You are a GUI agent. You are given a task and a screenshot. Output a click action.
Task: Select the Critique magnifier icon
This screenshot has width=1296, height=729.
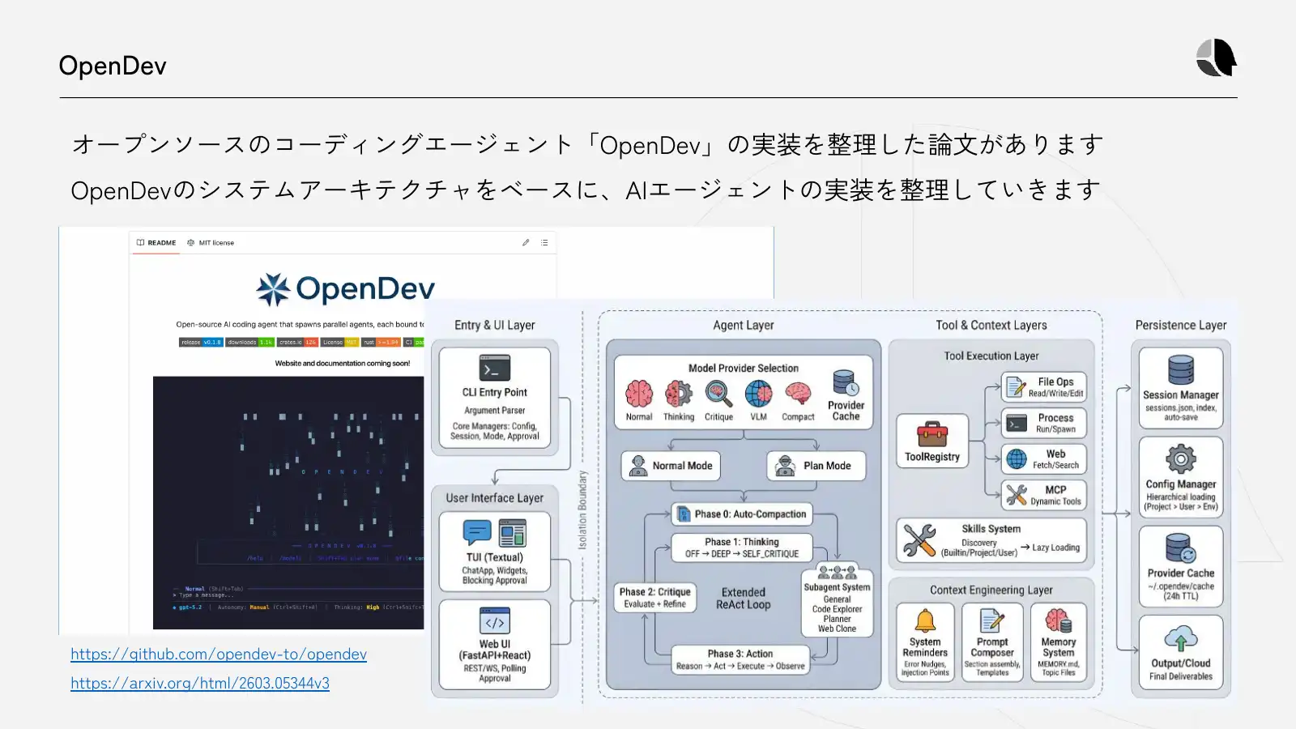[x=718, y=394]
